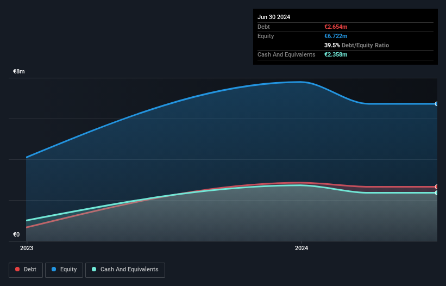
Task: Click the €0 y-axis label
Action: (x=16, y=234)
